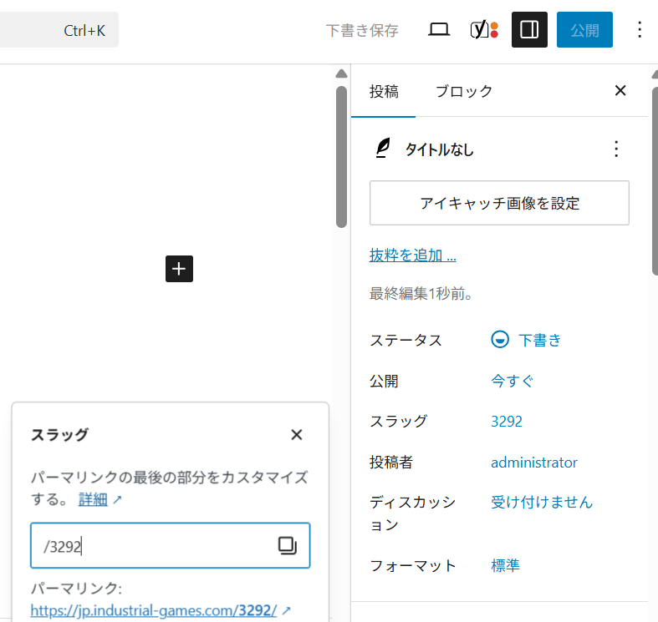Click 下書き保存 to save draft
This screenshot has width=658, height=622.
click(362, 31)
